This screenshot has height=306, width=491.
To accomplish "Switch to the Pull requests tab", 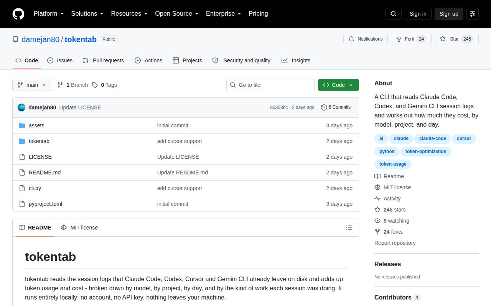I will click(103, 60).
